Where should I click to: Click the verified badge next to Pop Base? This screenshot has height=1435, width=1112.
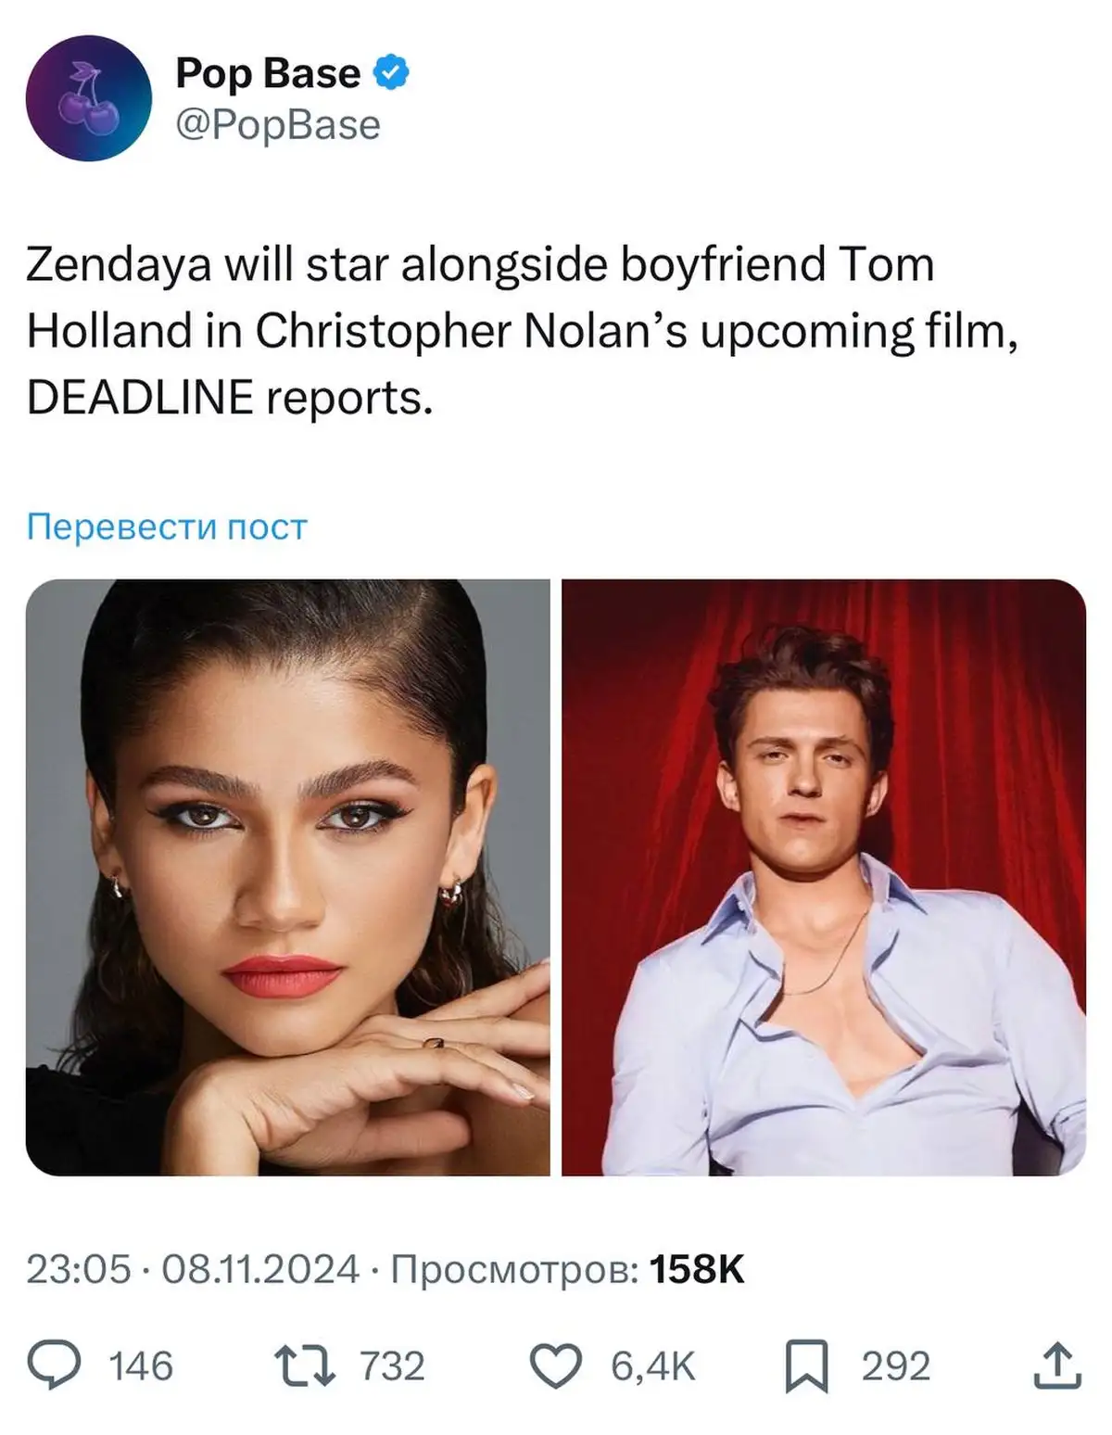[389, 73]
